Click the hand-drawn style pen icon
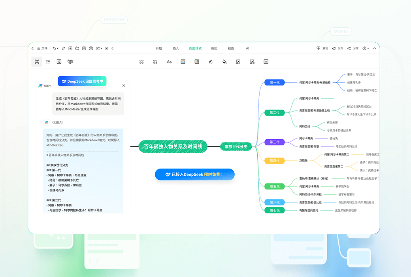This screenshot has height=277, width=411. 211,62
